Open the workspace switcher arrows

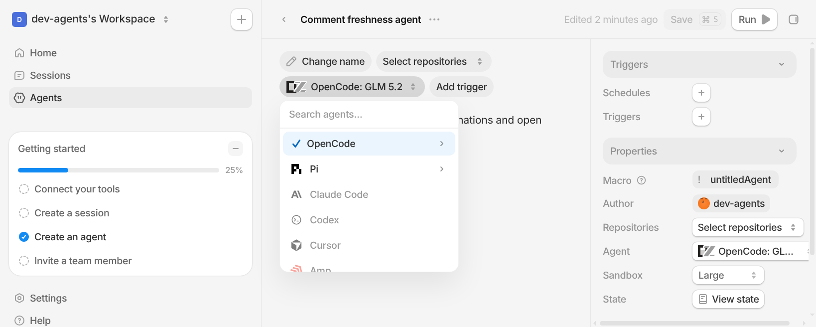tap(166, 19)
